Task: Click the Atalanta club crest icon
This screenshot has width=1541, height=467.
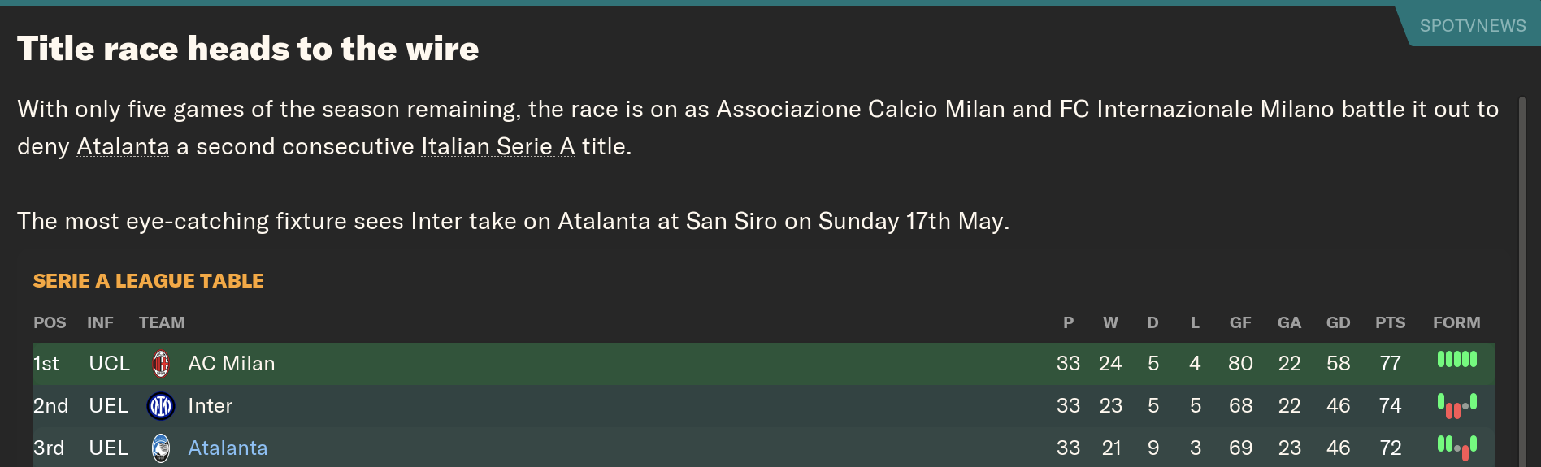Action: point(161,448)
